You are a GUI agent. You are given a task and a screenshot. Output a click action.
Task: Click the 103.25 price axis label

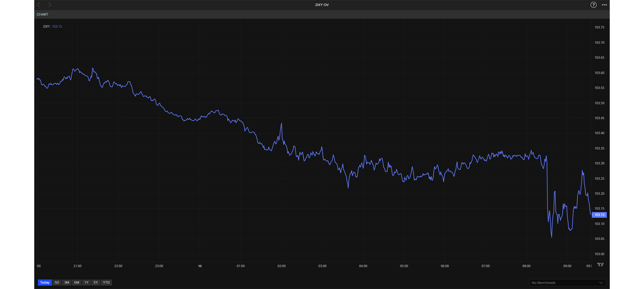pyautogui.click(x=599, y=179)
